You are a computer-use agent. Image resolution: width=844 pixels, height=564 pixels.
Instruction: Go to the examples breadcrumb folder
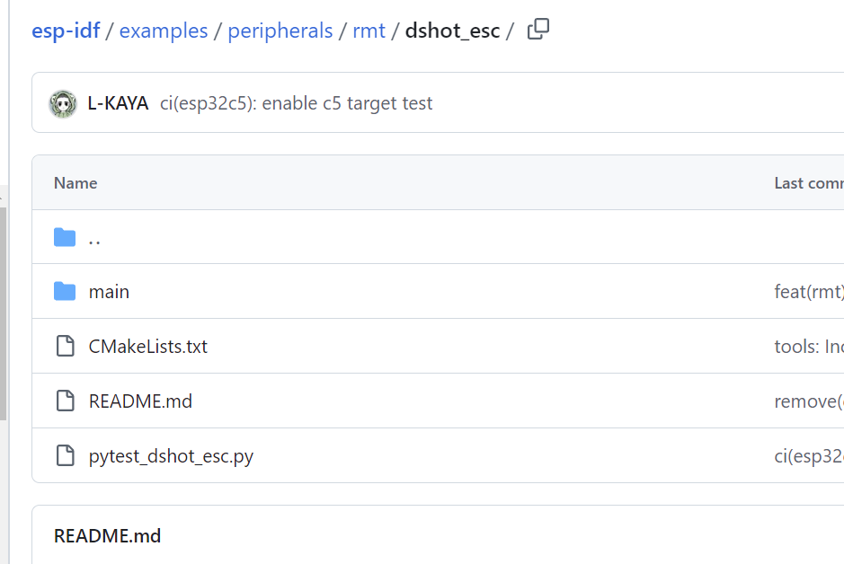click(x=163, y=31)
